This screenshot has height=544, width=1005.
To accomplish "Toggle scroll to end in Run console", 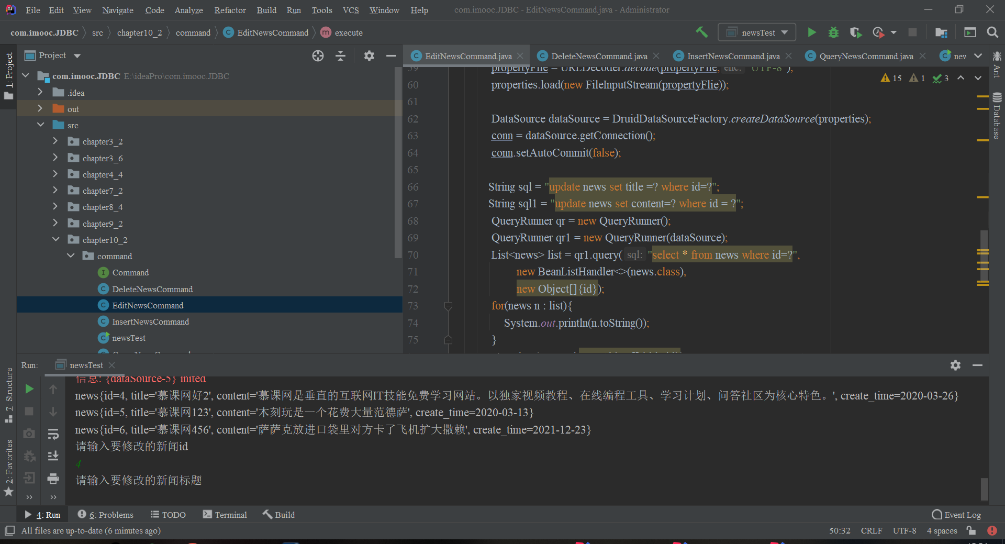I will pyautogui.click(x=53, y=456).
